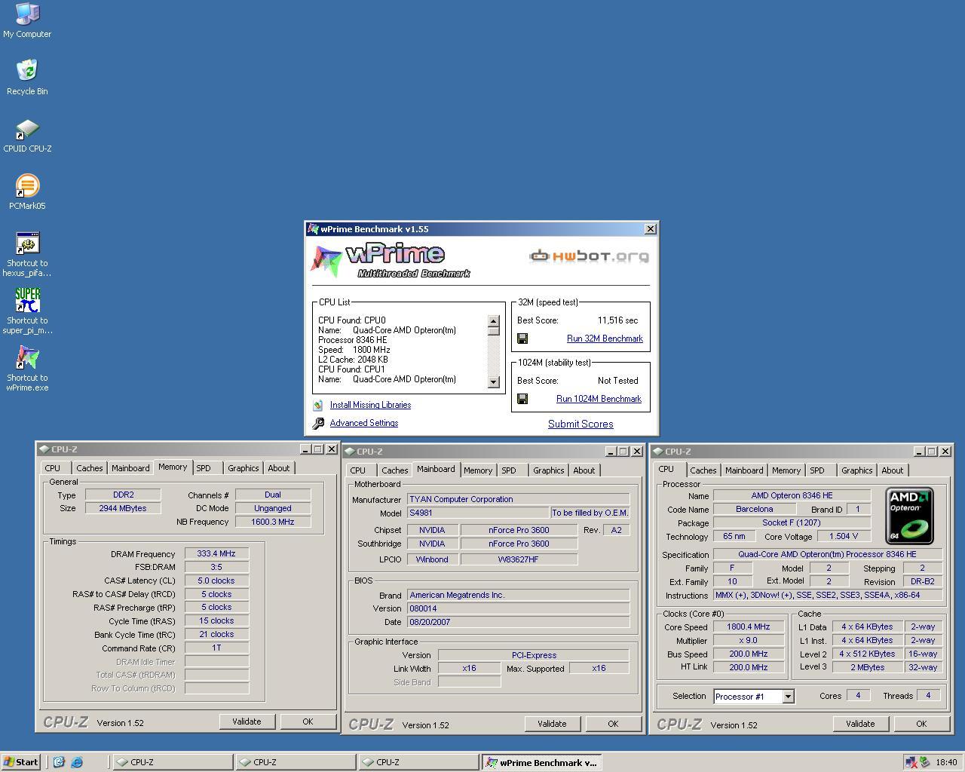This screenshot has width=965, height=772.
Task: Minimize the processor CPU-Z window
Action: 919,452
